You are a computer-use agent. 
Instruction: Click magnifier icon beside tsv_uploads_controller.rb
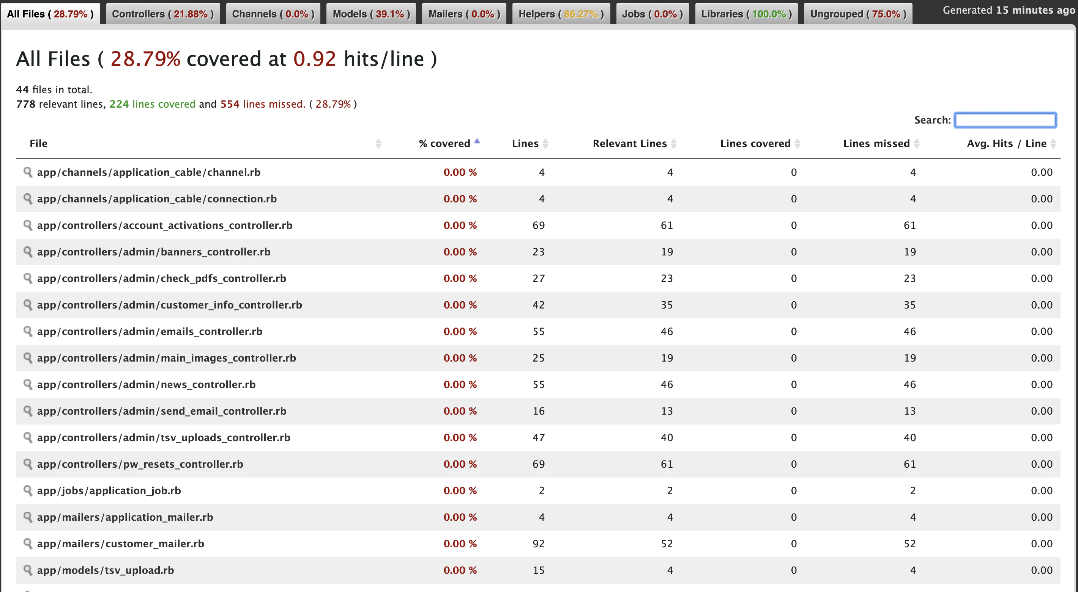[x=28, y=437]
